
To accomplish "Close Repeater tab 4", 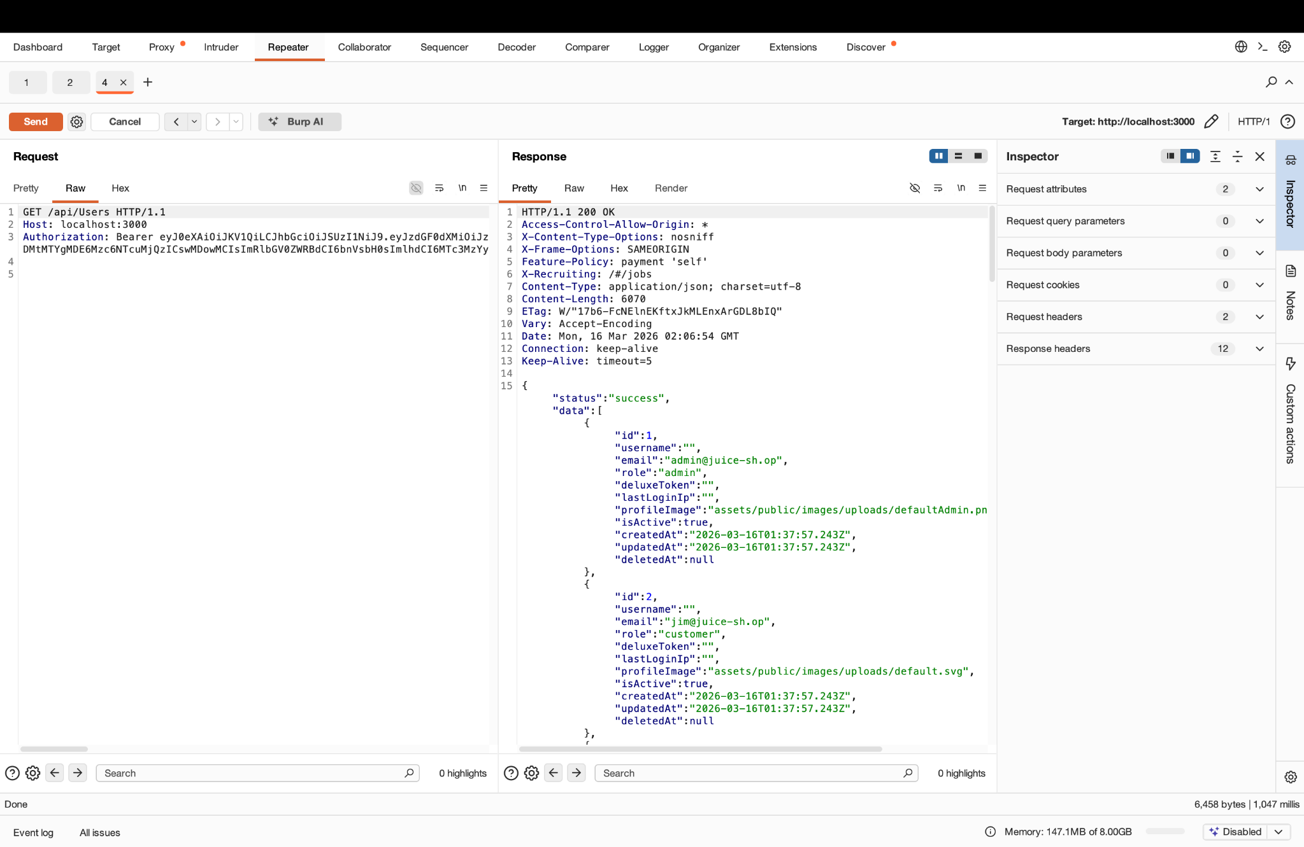I will [x=123, y=82].
